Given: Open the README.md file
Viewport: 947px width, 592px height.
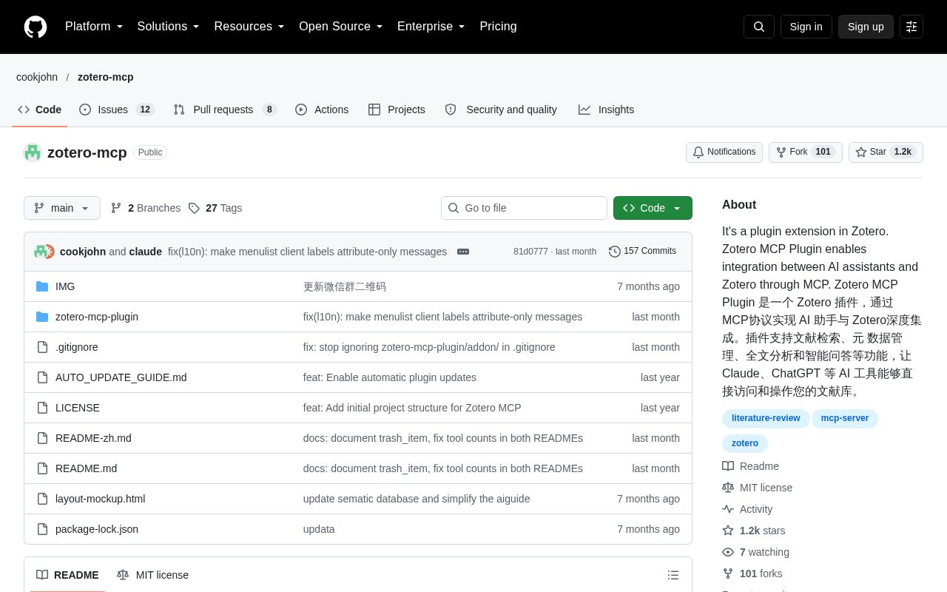Looking at the screenshot, I should click(86, 468).
